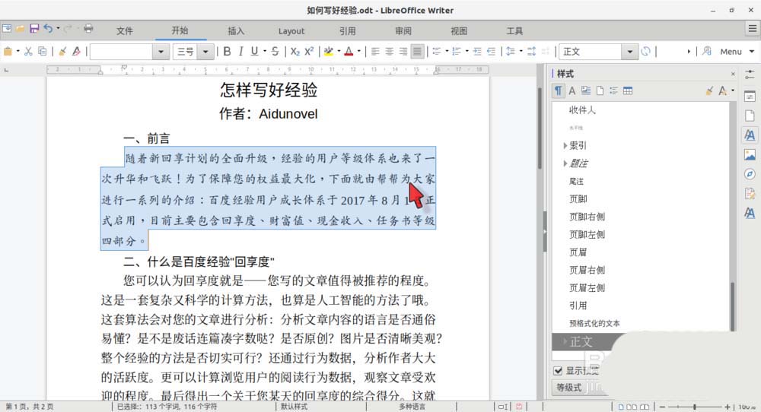Decrease paragraph indent
Screen dimensions: 761x412
[x=491, y=52]
